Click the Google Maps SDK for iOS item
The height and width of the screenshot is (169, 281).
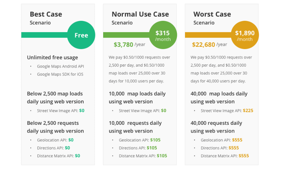pyautogui.click(x=60, y=74)
